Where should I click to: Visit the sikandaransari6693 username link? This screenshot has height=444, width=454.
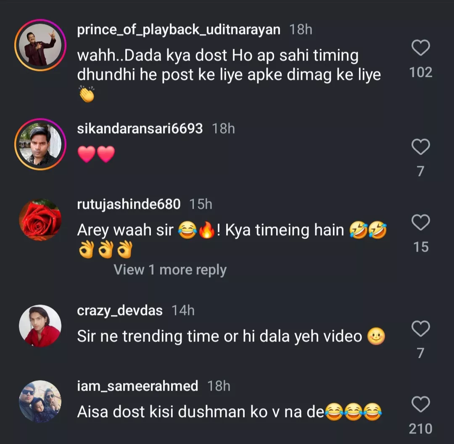click(140, 129)
